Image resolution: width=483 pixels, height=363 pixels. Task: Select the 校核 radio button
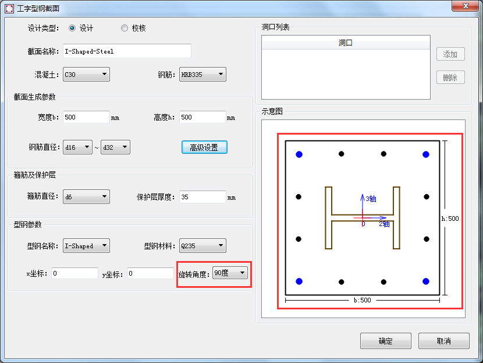(125, 28)
